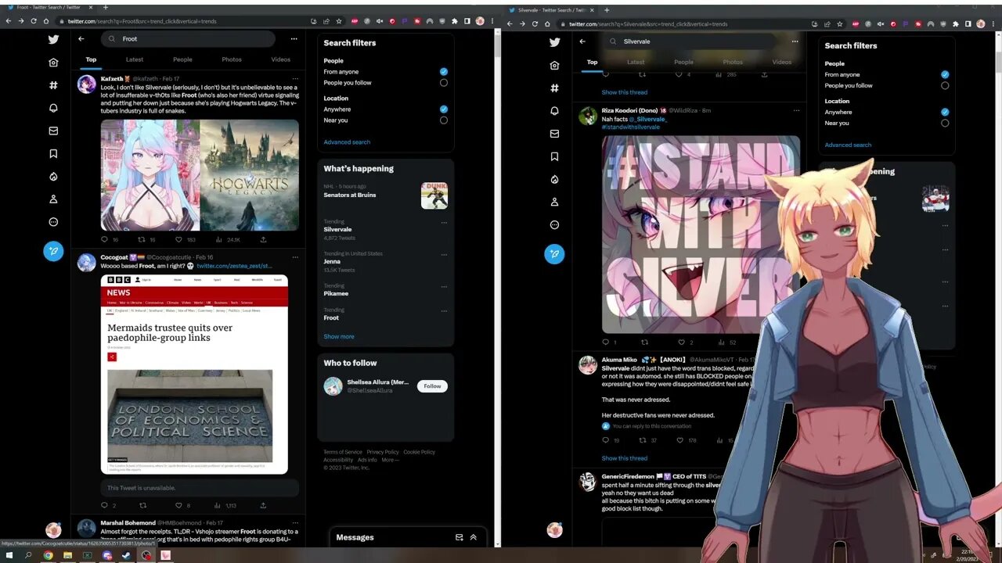Open Notifications bell in left Twitter sidebar
The height and width of the screenshot is (563, 1002).
coord(53,108)
